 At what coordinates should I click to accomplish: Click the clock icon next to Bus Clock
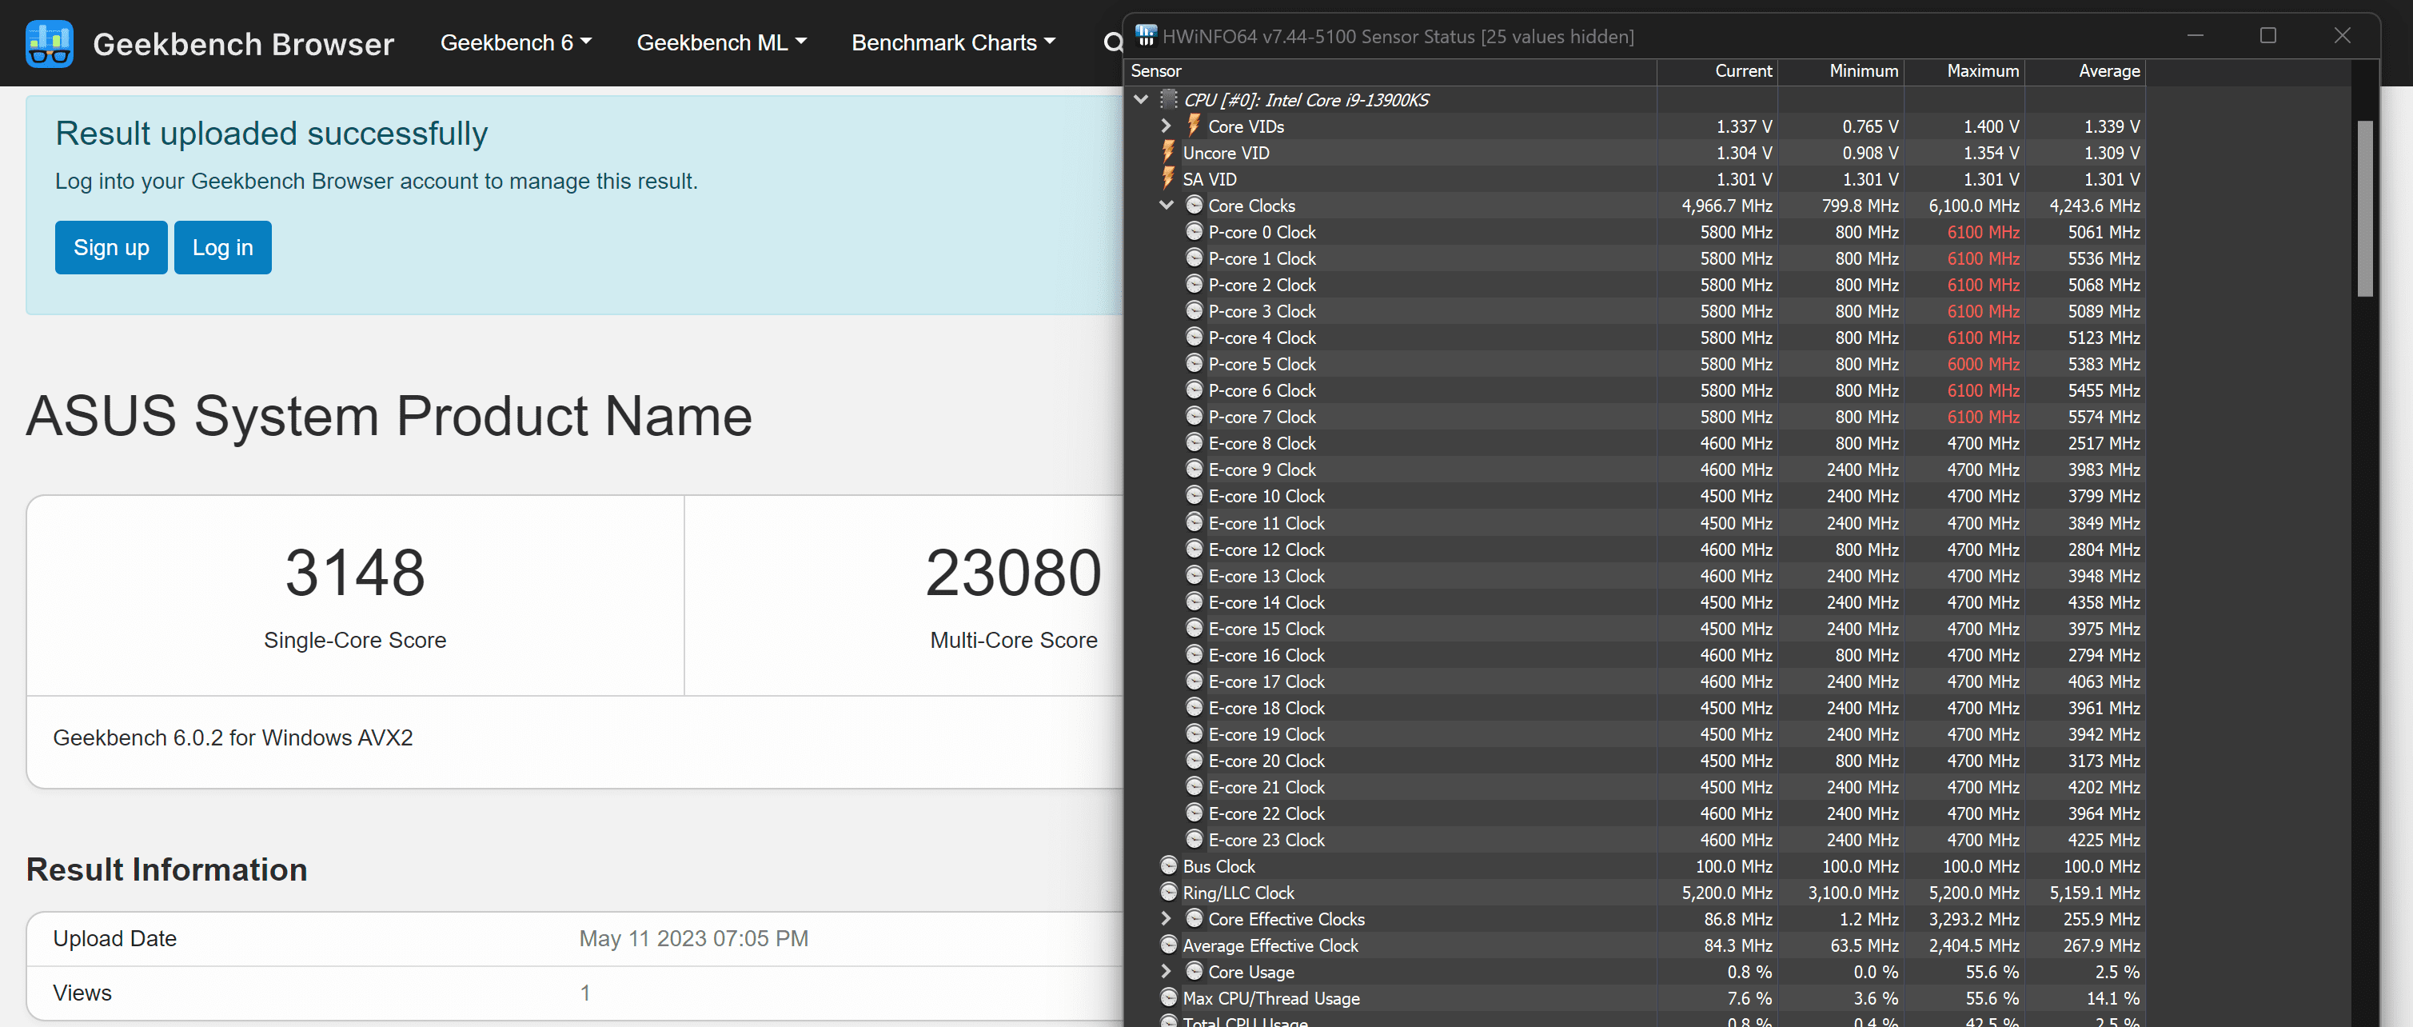pyautogui.click(x=1168, y=865)
